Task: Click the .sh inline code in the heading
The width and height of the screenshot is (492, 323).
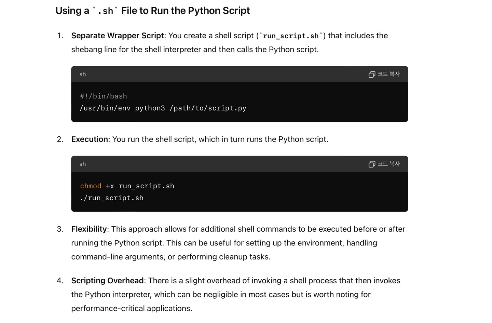Action: click(105, 11)
